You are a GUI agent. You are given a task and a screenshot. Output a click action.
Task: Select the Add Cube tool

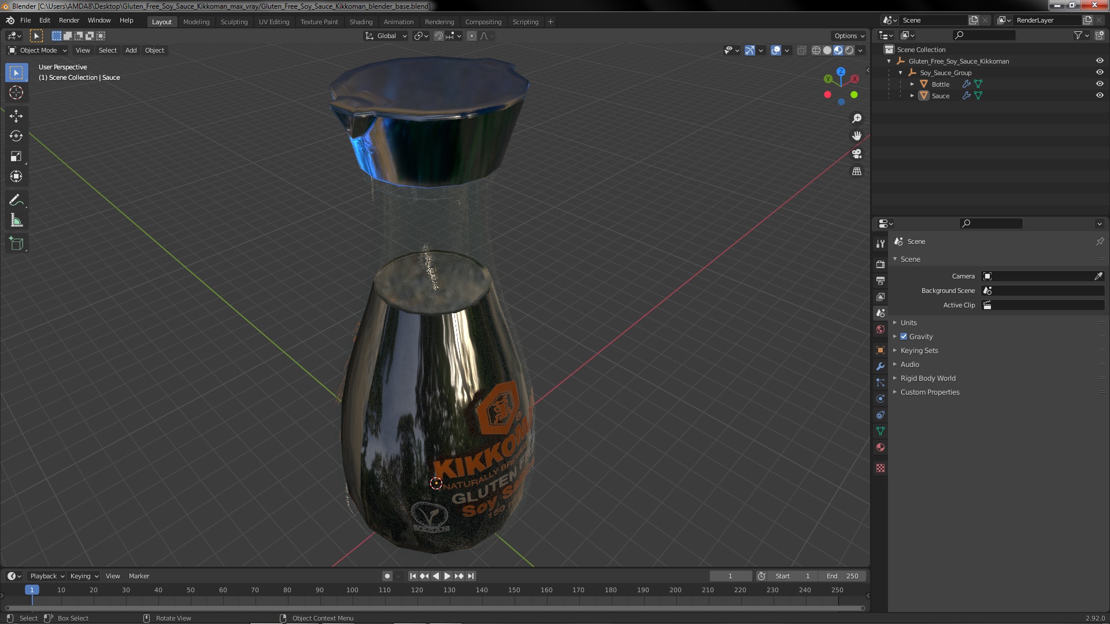pos(16,244)
